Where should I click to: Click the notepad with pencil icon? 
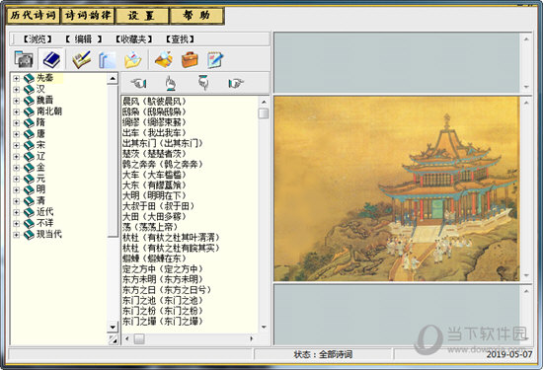coord(215,59)
